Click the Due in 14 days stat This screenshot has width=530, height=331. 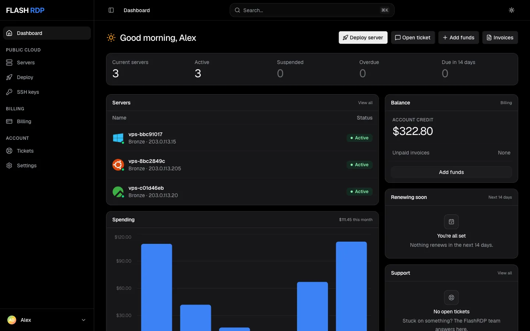[x=477, y=69]
